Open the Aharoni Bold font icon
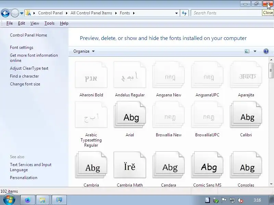The height and width of the screenshot is (205, 274). tap(91, 74)
